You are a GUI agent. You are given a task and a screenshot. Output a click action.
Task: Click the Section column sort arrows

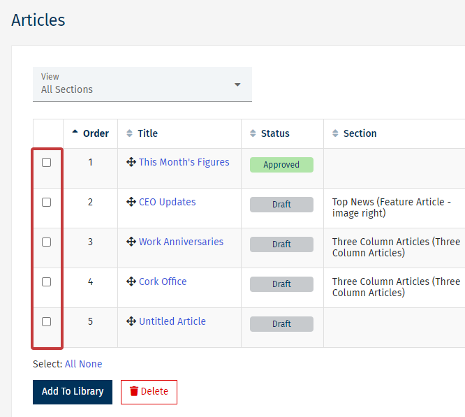(335, 133)
